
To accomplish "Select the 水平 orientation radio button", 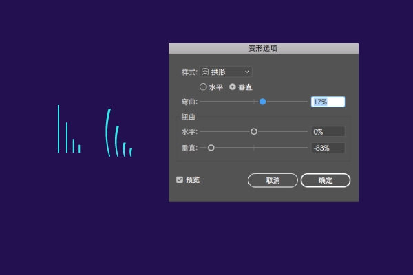I will click(203, 87).
